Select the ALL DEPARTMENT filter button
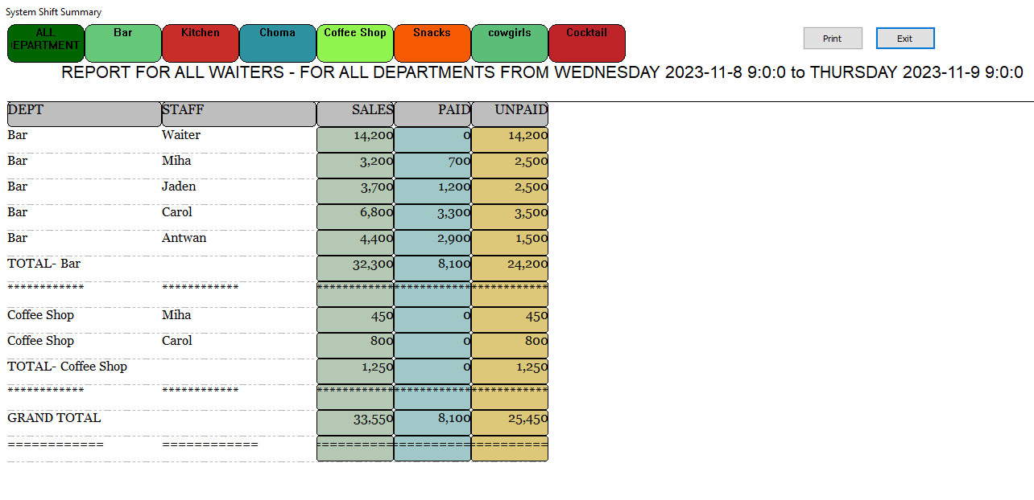The height and width of the screenshot is (500, 1034). pyautogui.click(x=46, y=43)
